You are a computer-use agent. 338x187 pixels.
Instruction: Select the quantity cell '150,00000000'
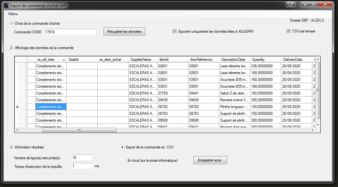(266, 114)
